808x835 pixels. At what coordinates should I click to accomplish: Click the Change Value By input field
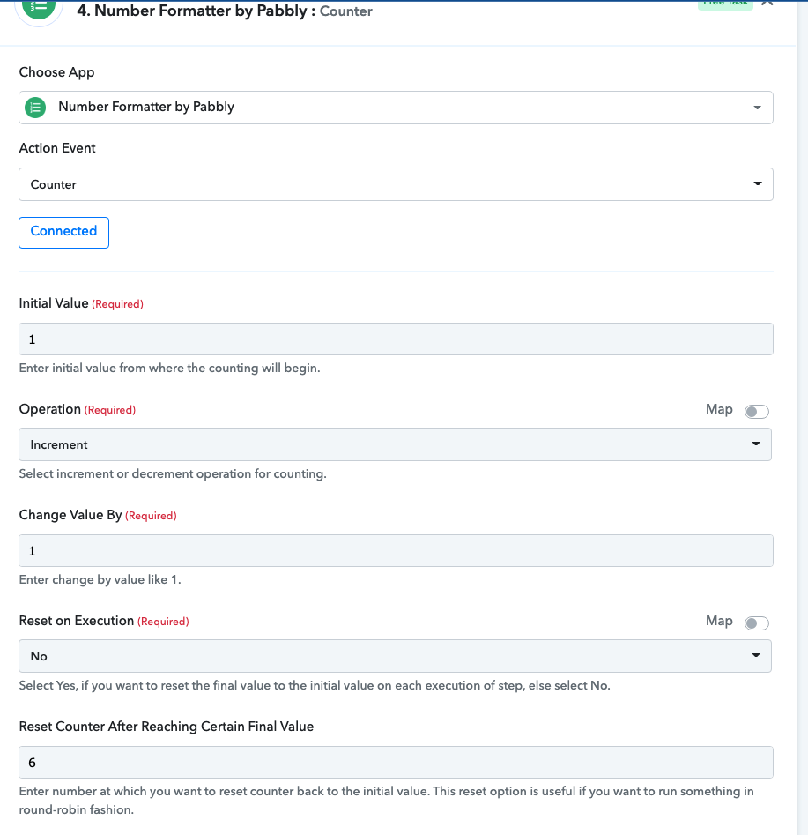[x=396, y=550]
